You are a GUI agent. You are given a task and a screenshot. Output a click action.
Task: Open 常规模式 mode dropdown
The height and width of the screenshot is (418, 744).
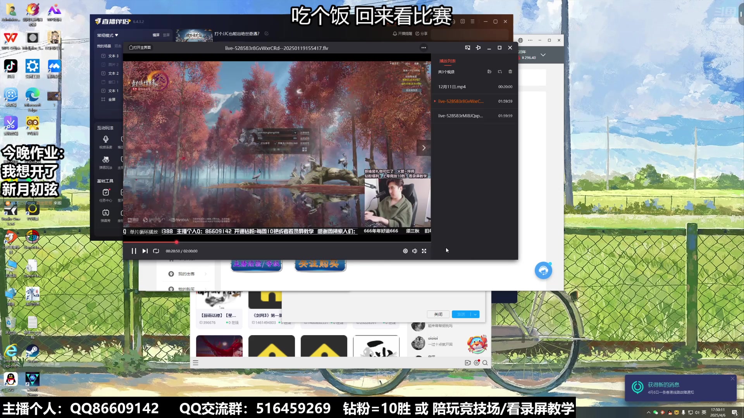click(x=108, y=35)
